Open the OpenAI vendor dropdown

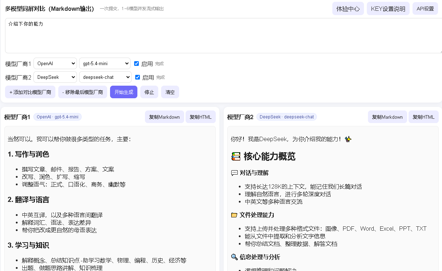(55, 64)
